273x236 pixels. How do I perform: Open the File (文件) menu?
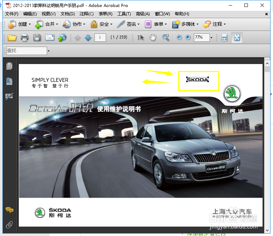(12, 14)
